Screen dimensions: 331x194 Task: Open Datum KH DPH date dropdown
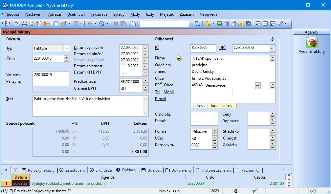tap(145, 73)
